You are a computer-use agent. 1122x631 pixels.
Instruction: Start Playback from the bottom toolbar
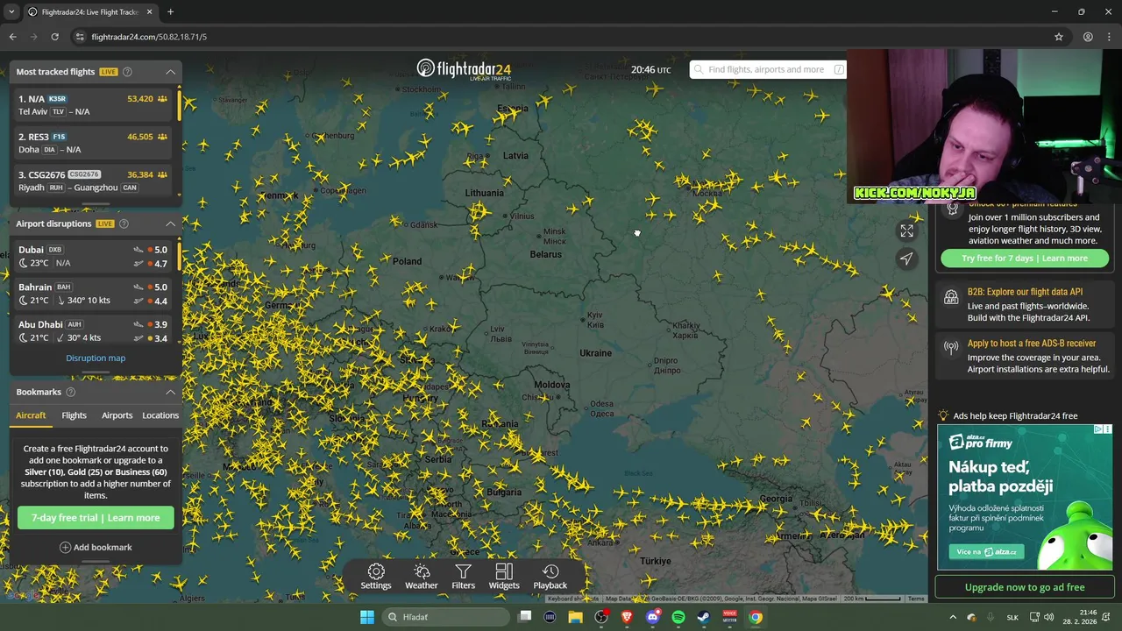[x=550, y=577]
